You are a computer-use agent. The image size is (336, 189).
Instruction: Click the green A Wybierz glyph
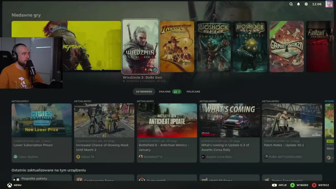tap(292, 185)
